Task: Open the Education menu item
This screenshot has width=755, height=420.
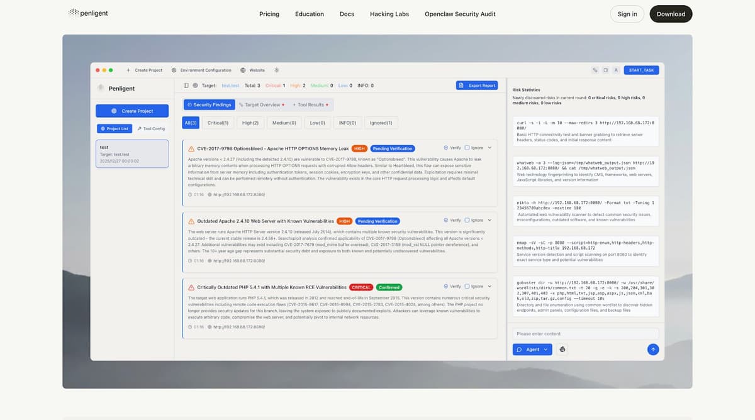Action: point(310,14)
